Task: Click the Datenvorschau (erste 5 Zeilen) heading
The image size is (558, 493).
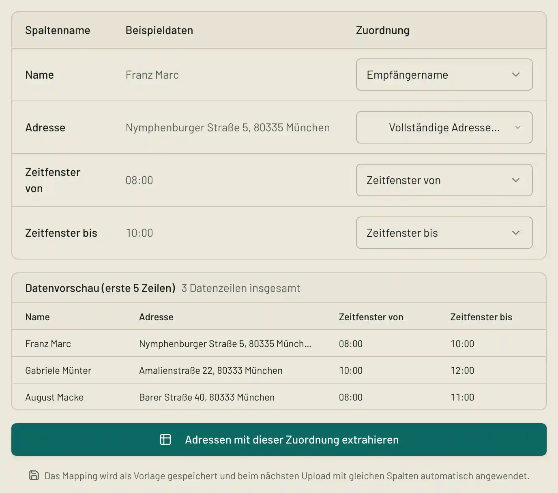Action: pyautogui.click(x=100, y=288)
